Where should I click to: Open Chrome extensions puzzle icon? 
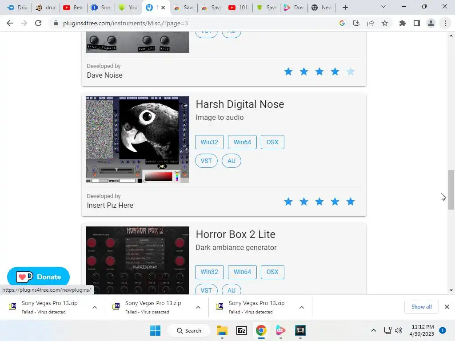[402, 23]
